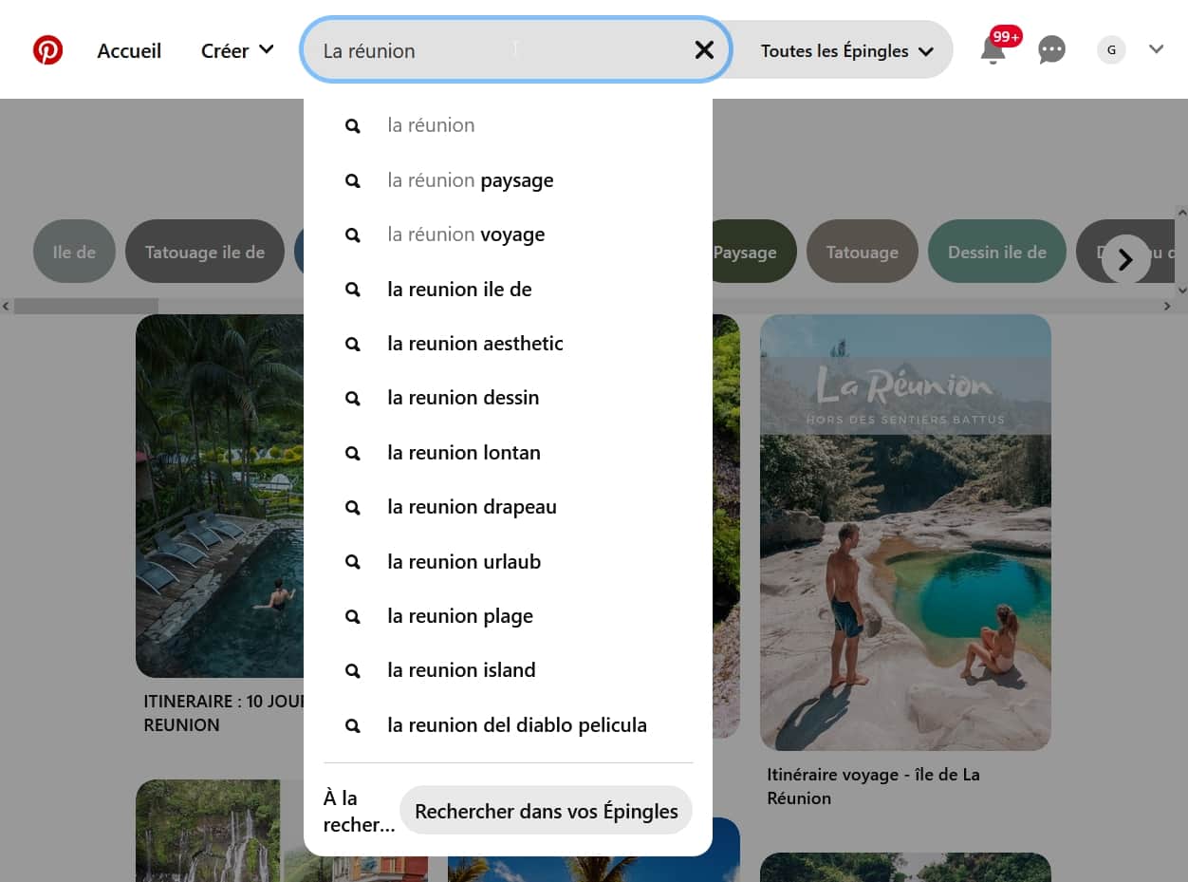1188x882 pixels.
Task: Click magnifier icon beside 'la réunion paysage'
Action: coord(353,180)
